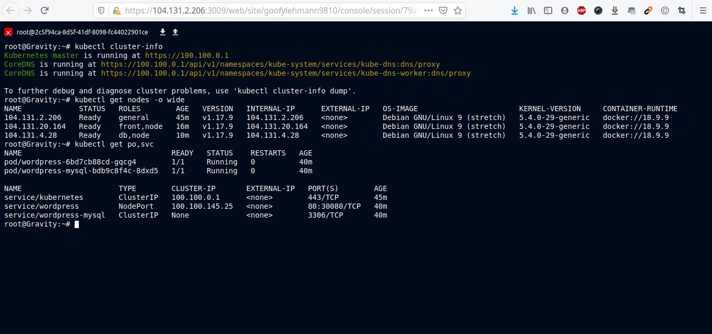Select the root@2c5f94ca session tab title

click(x=82, y=32)
